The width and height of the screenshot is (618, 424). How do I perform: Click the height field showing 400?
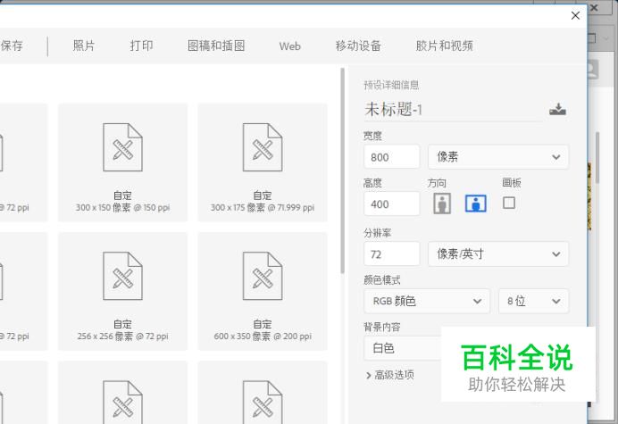(x=391, y=204)
